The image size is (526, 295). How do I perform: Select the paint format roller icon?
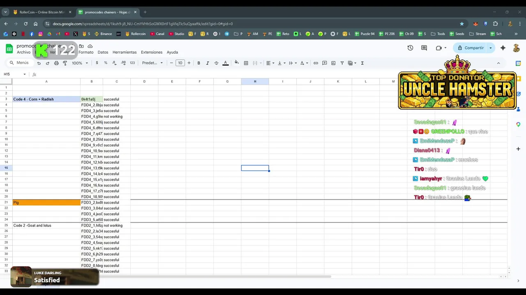(65, 63)
